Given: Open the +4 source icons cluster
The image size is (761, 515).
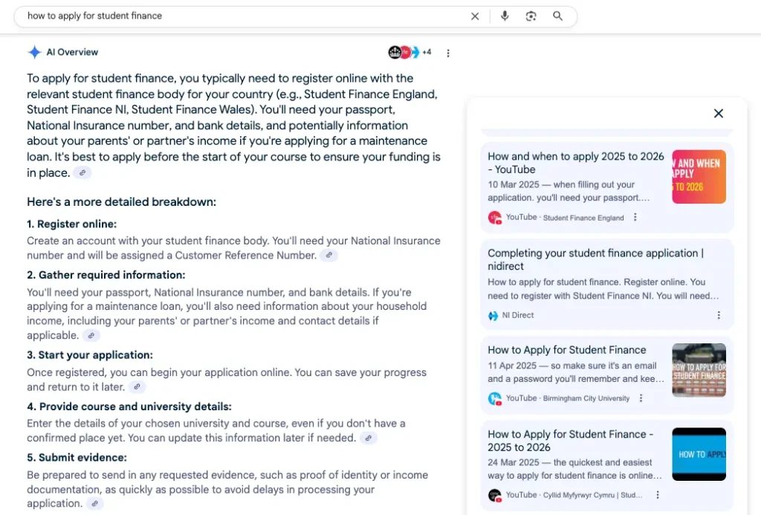Looking at the screenshot, I should [410, 52].
